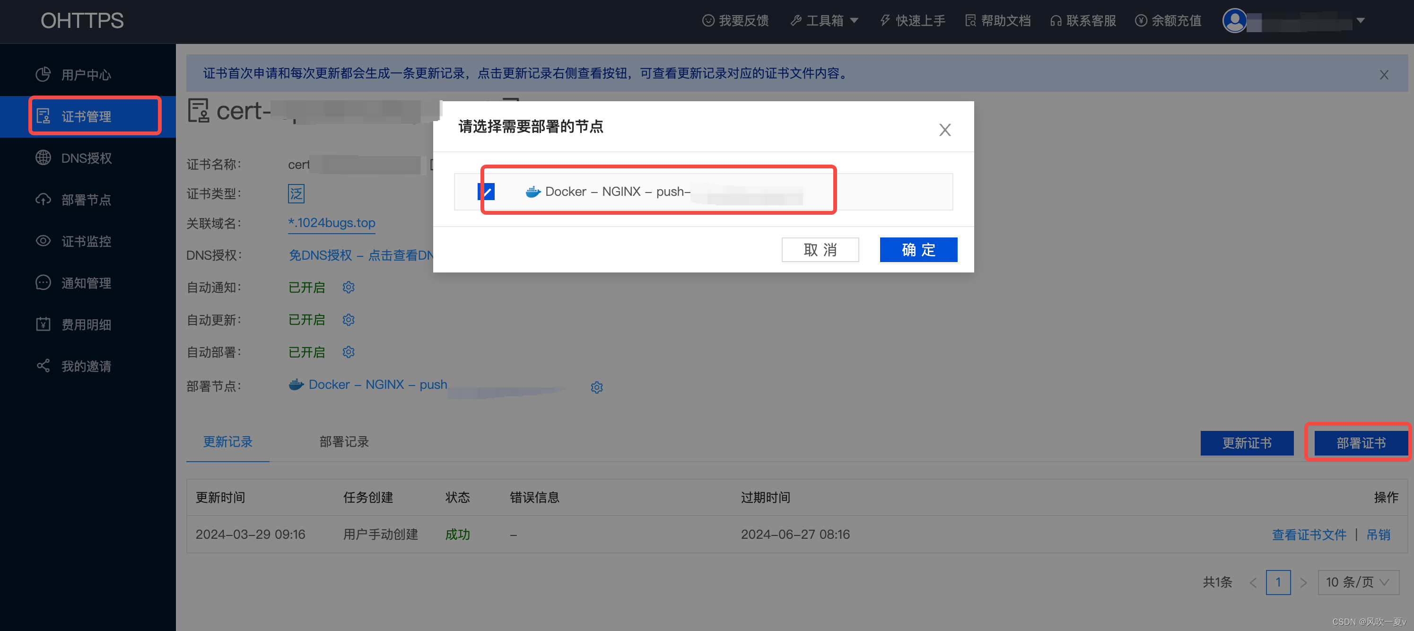1414x631 pixels.
Task: Click the 费用明细 yen bill icon
Action: (x=43, y=324)
